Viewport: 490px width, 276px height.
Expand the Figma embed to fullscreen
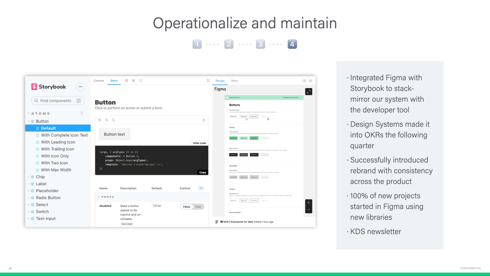(x=309, y=91)
